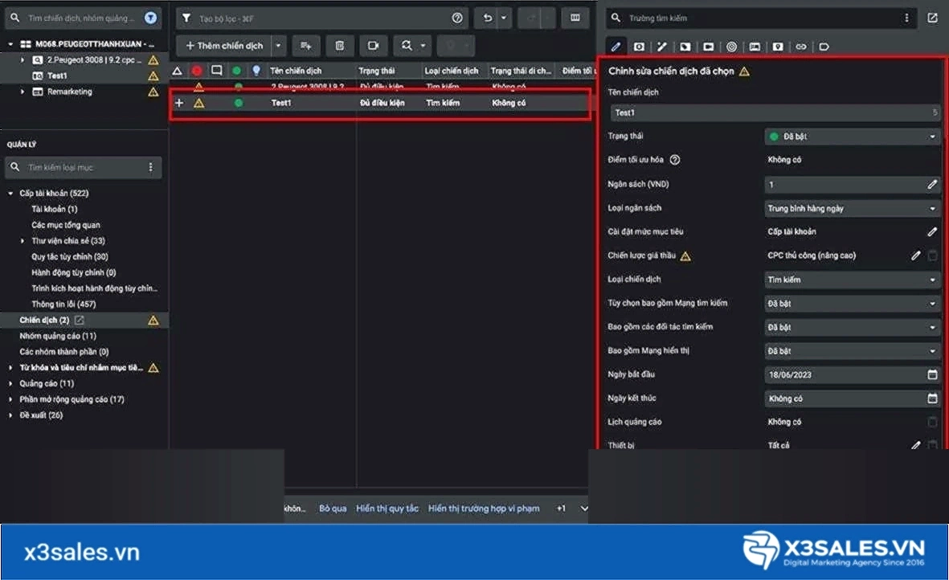
Task: Open the column chooser icon
Action: click(575, 18)
